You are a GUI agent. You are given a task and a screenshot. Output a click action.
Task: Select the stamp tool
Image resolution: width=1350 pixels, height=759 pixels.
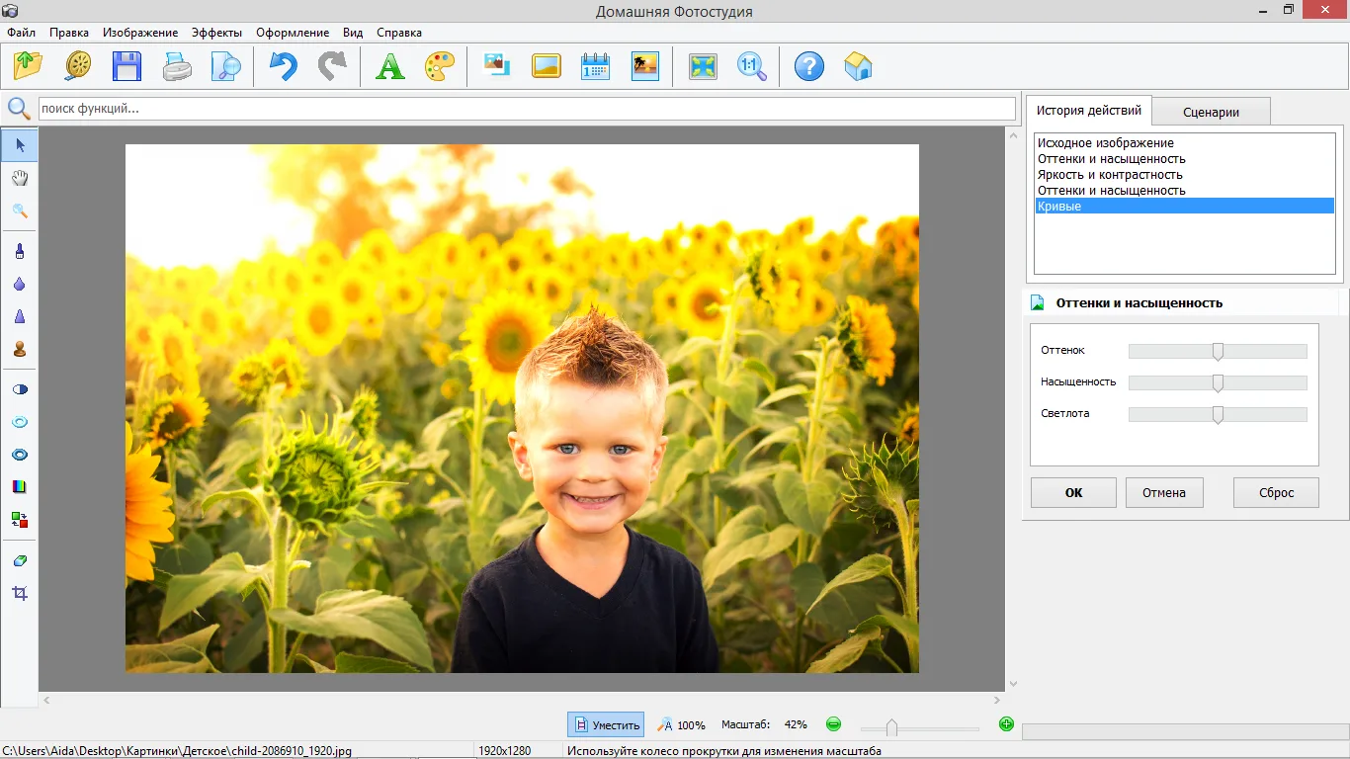20,349
